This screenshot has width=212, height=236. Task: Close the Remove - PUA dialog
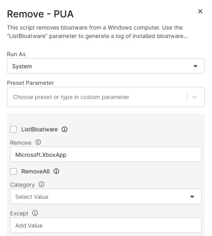pos(200,11)
